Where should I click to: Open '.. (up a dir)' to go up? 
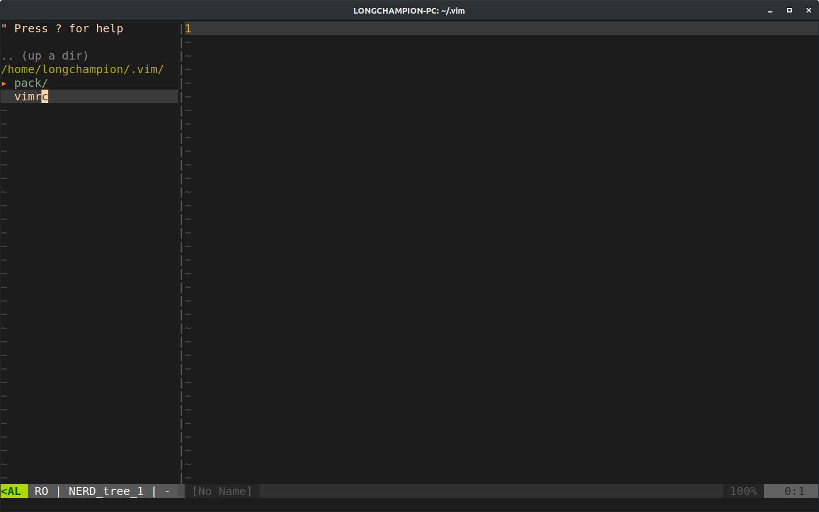click(45, 56)
